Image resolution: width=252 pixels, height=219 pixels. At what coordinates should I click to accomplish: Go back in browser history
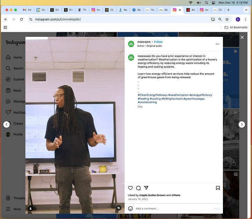pos(6,19)
